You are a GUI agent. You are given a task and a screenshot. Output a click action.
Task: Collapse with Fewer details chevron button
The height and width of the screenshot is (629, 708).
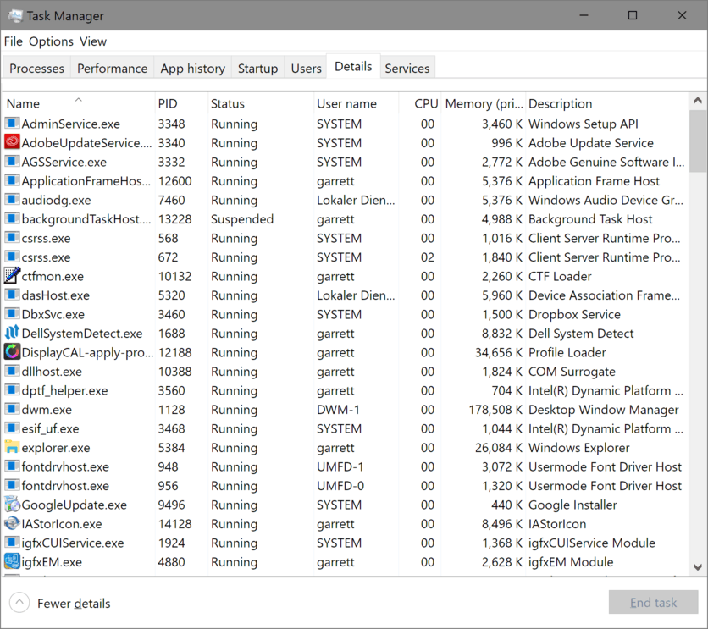tap(19, 603)
